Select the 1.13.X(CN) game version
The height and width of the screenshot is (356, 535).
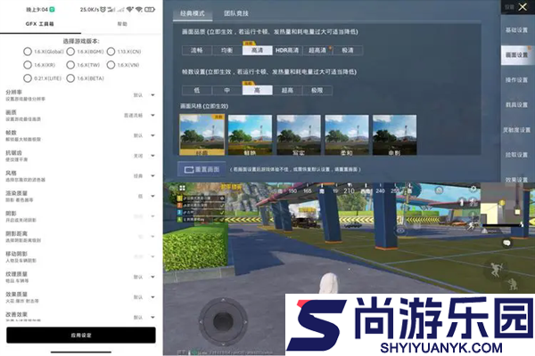tap(111, 52)
